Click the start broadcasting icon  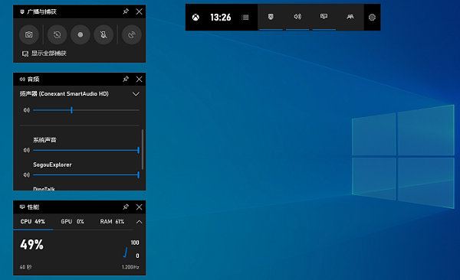coord(132,34)
